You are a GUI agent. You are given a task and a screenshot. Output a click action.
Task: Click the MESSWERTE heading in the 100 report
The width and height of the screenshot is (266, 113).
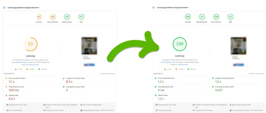click(158, 74)
